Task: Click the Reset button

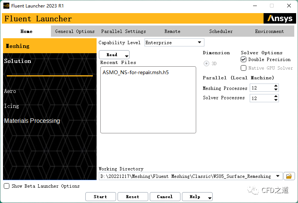Action: click(133, 197)
